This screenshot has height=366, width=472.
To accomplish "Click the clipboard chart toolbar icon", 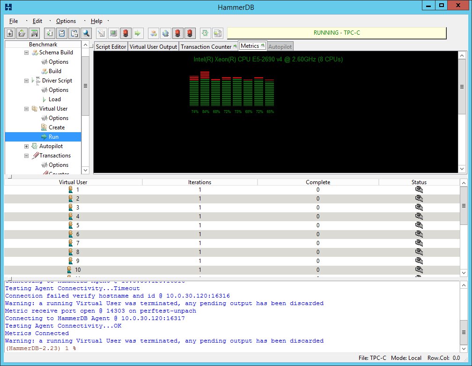I will coord(62,33).
